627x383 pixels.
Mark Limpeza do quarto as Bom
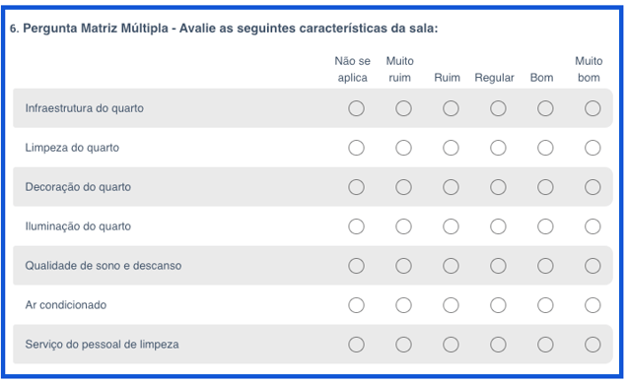point(545,148)
